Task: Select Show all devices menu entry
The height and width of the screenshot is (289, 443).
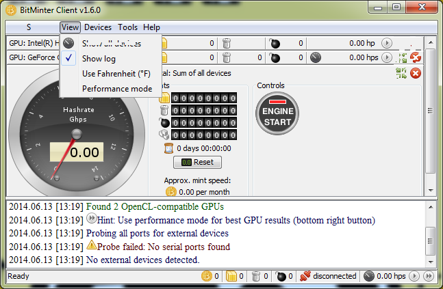Action: 112,44
